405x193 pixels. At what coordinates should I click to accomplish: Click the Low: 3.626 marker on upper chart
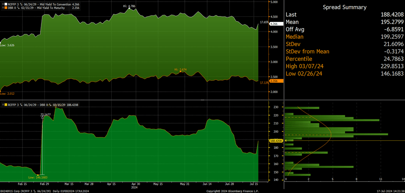click(x=8, y=45)
